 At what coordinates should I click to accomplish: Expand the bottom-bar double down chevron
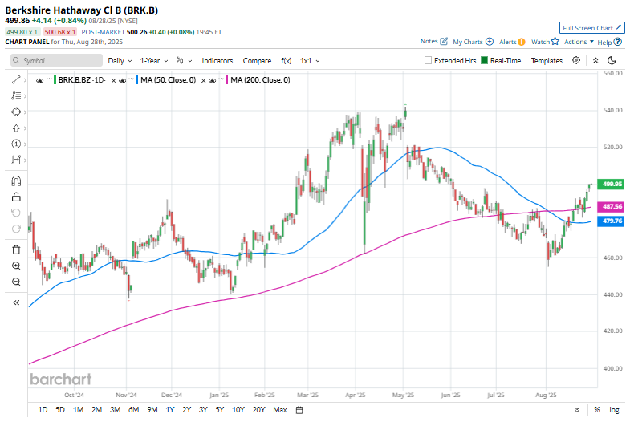pos(577,410)
